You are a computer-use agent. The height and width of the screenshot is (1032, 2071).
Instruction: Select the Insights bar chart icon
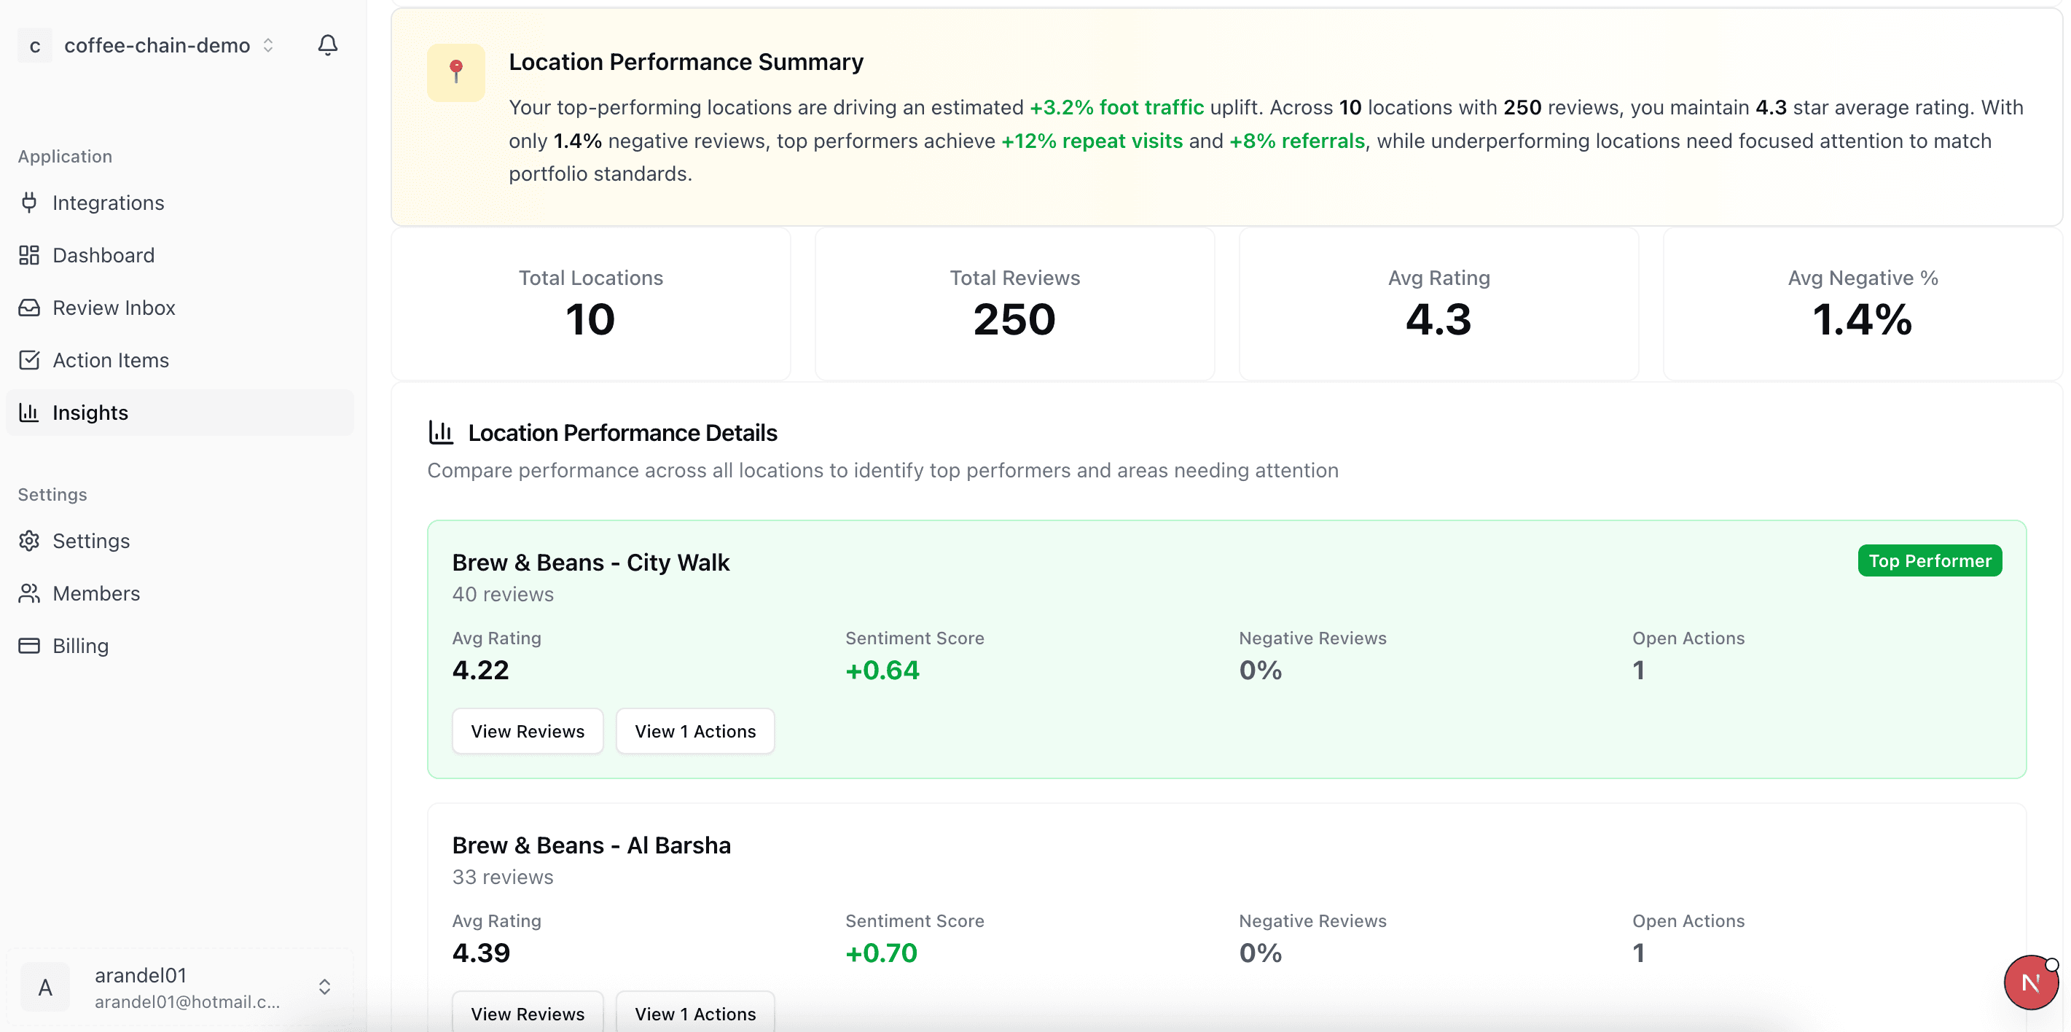(x=29, y=412)
